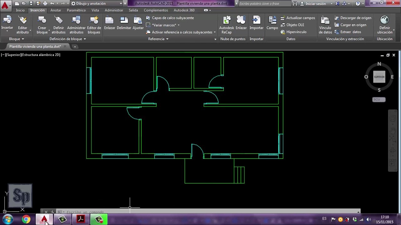Click the Save icon in quick access toolbar
Image resolution: width=401 pixels, height=225 pixels.
[31, 3]
